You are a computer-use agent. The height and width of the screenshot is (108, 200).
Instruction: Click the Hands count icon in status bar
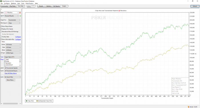(x=188, y=107)
